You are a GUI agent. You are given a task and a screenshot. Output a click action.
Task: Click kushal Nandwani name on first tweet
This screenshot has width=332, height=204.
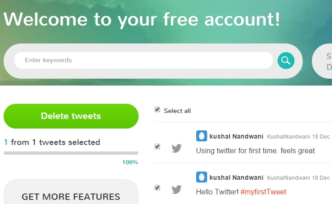coord(236,136)
